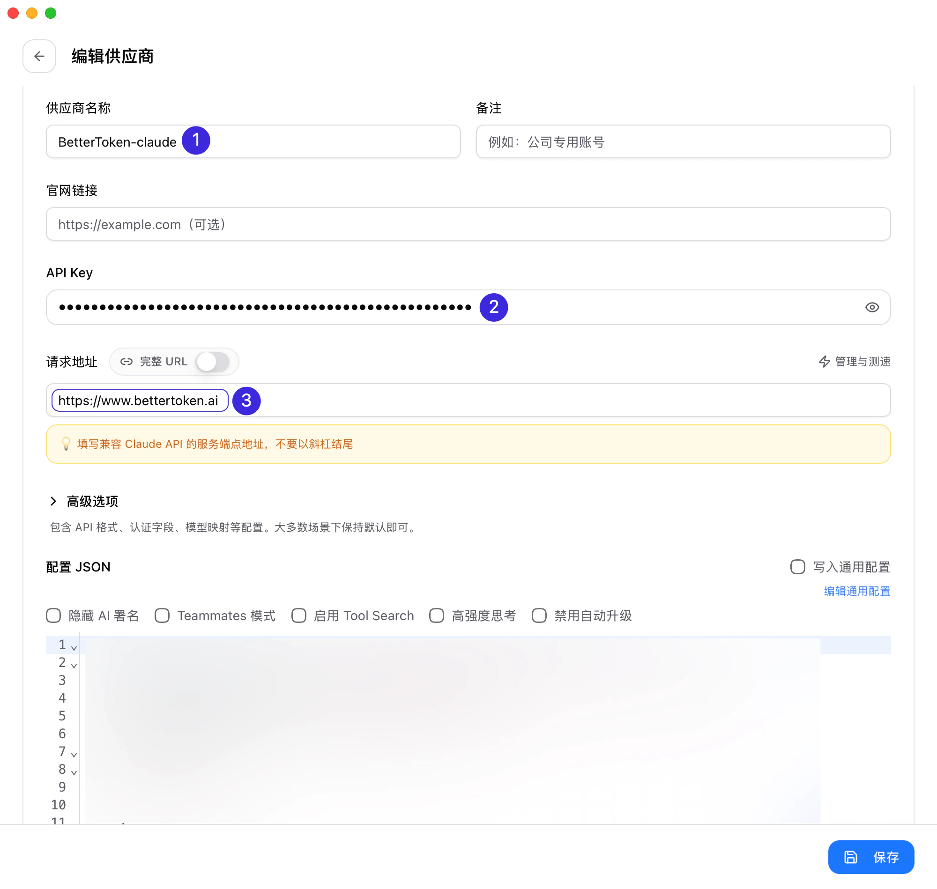The width and height of the screenshot is (937, 889).
Task: Check the 高强度思考 option
Action: [437, 615]
